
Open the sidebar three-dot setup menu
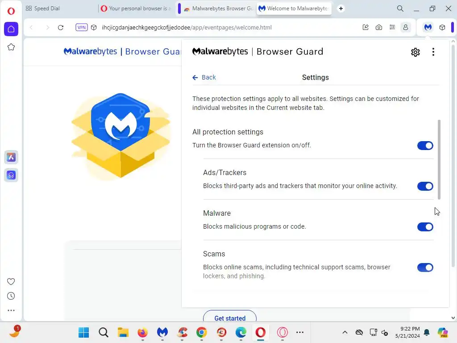(11, 310)
